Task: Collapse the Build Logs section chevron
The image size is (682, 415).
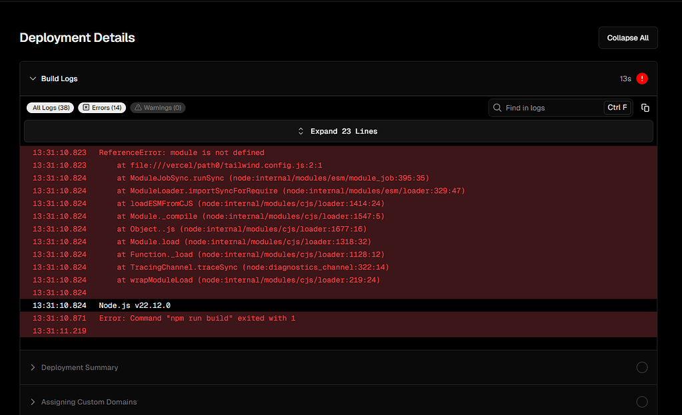Action: click(33, 78)
